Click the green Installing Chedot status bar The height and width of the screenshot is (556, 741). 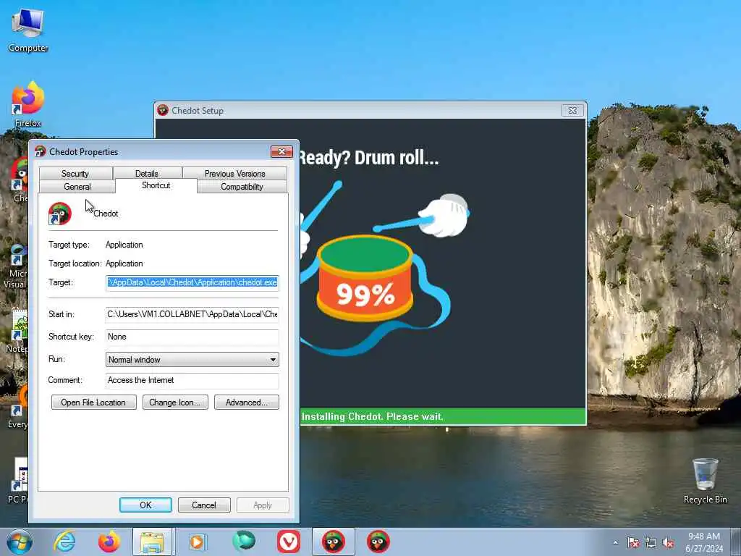(x=444, y=416)
